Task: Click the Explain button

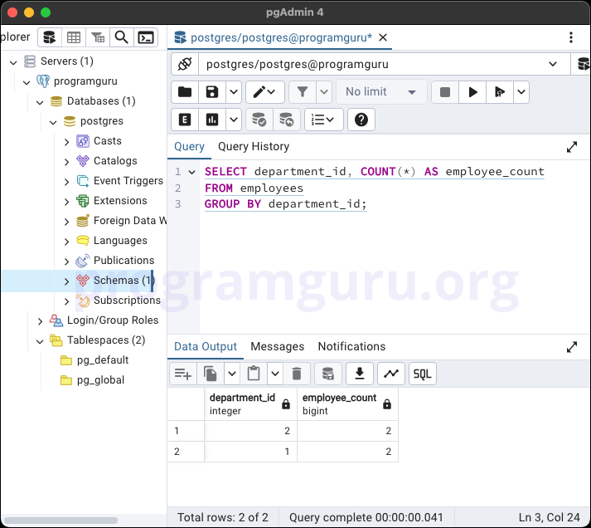Action: tap(185, 120)
